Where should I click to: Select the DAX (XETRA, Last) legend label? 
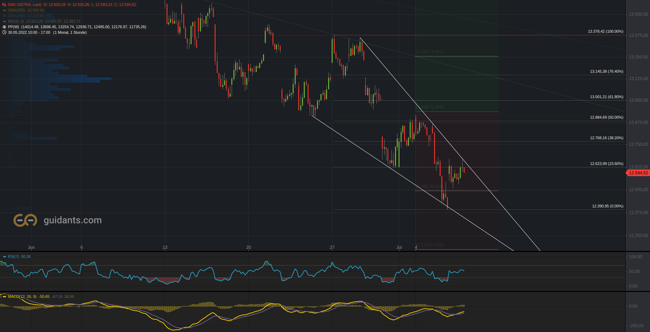pyautogui.click(x=25, y=5)
